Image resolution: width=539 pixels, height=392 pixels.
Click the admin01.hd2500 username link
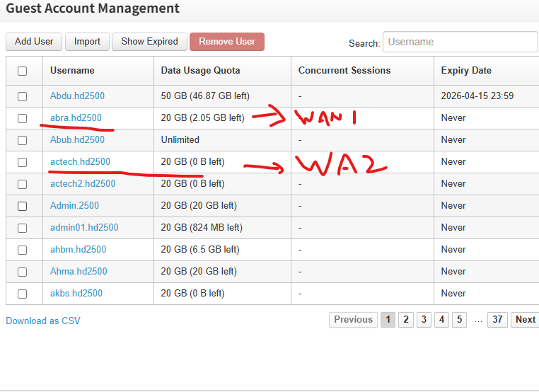pyautogui.click(x=84, y=228)
